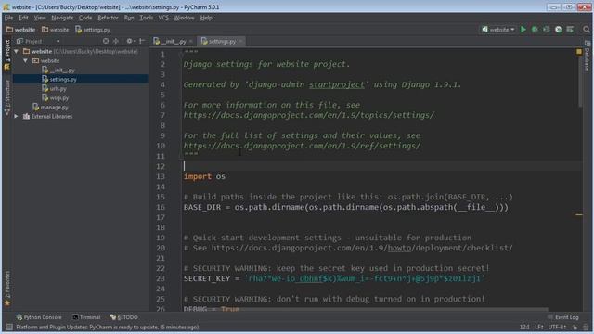The width and height of the screenshot is (594, 334).
Task: Switch to the settings.py editor tab
Action: (222, 41)
